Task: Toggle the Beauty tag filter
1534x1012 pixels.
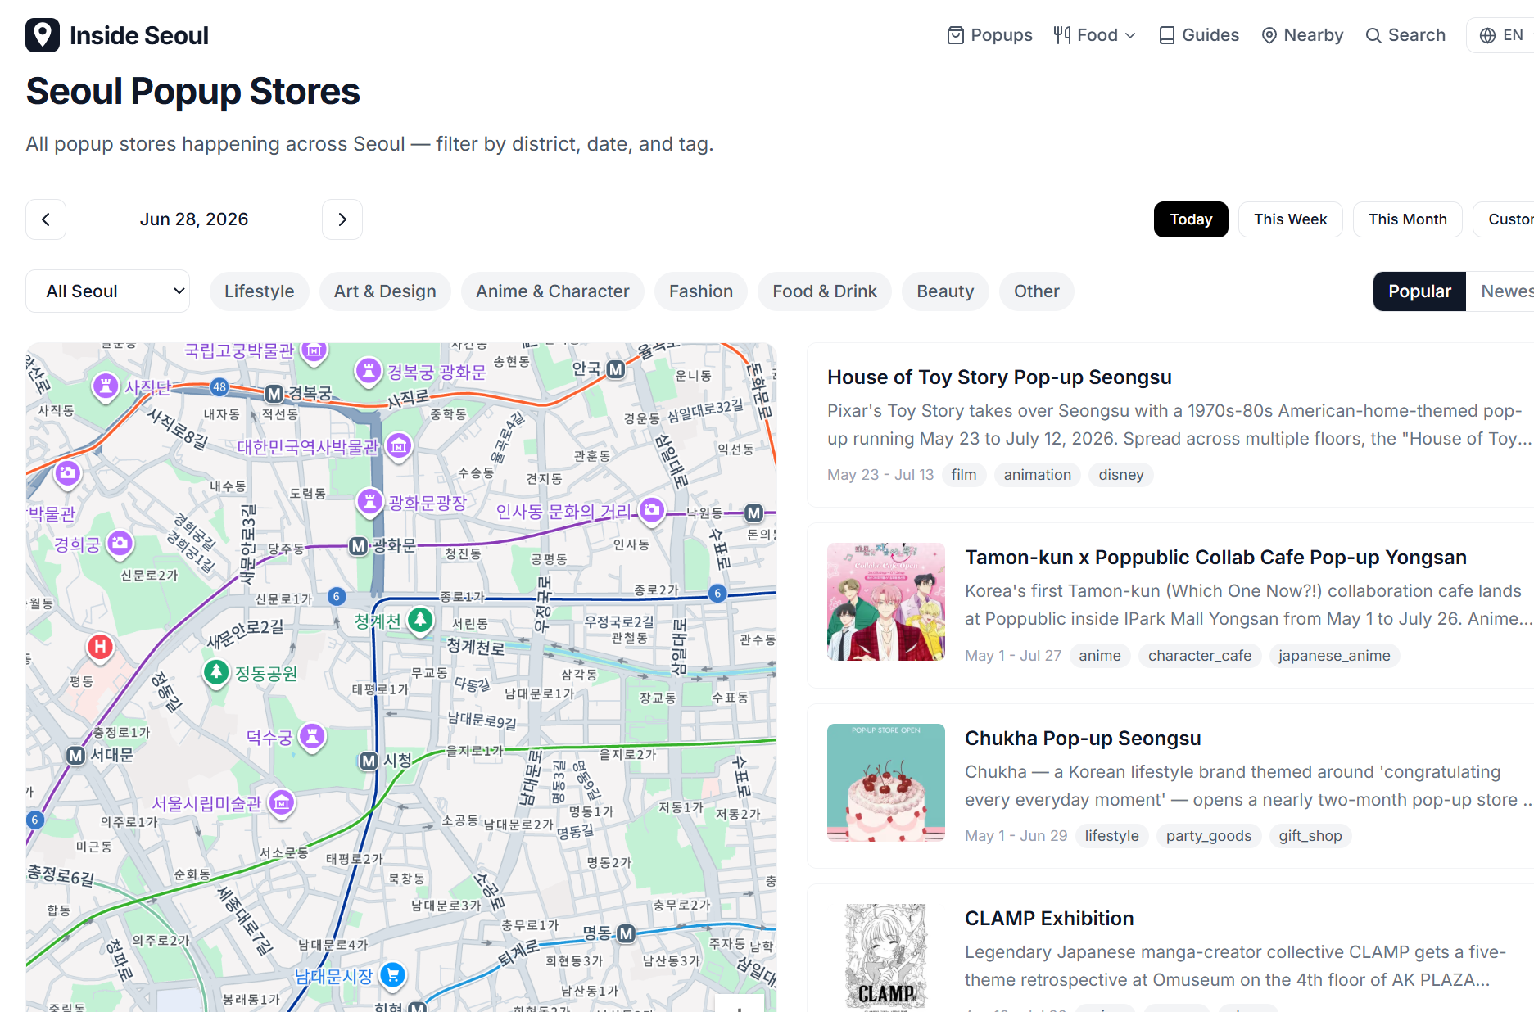Action: click(x=946, y=291)
